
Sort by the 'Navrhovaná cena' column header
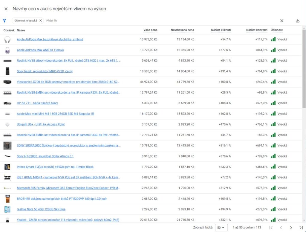(x=182, y=30)
